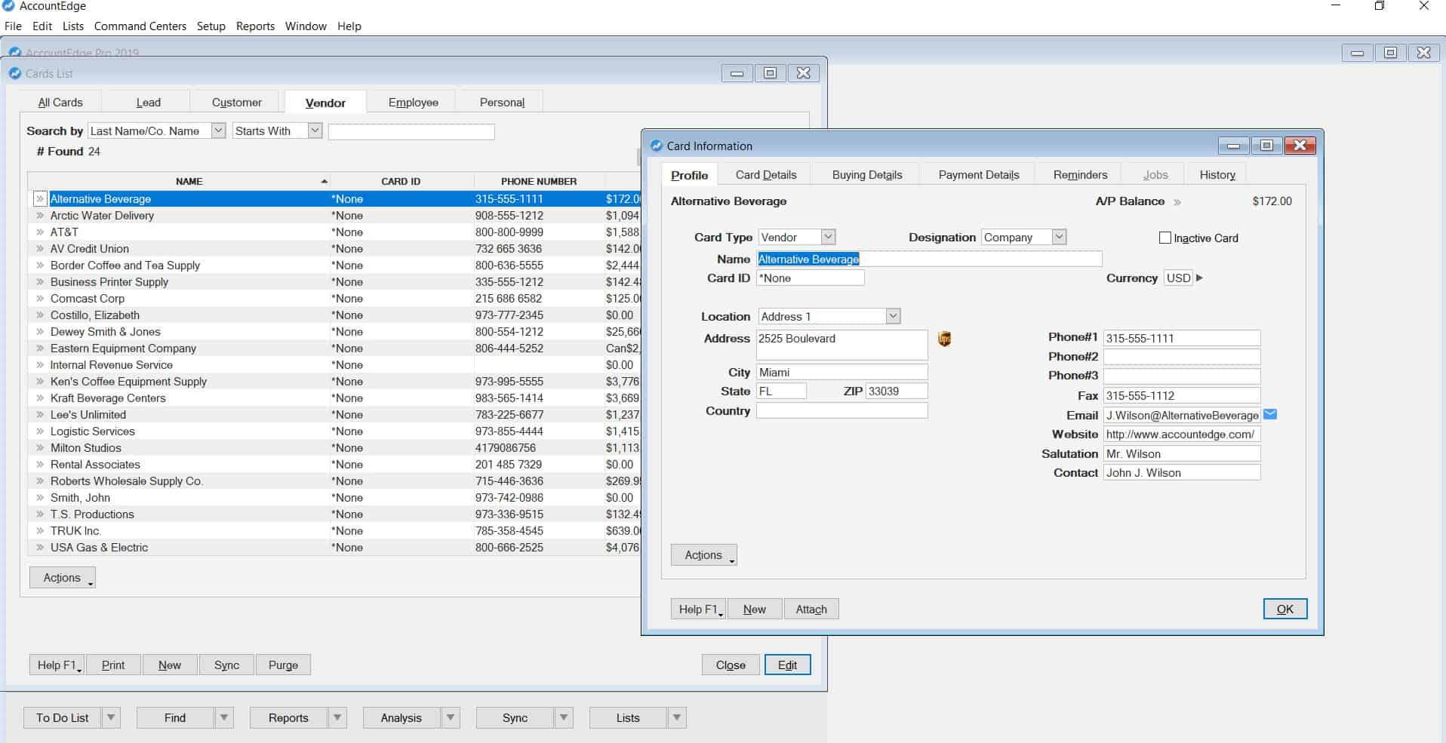Image resolution: width=1446 pixels, height=743 pixels.
Task: Open the zoom arrow for Smith, John
Action: [40, 498]
